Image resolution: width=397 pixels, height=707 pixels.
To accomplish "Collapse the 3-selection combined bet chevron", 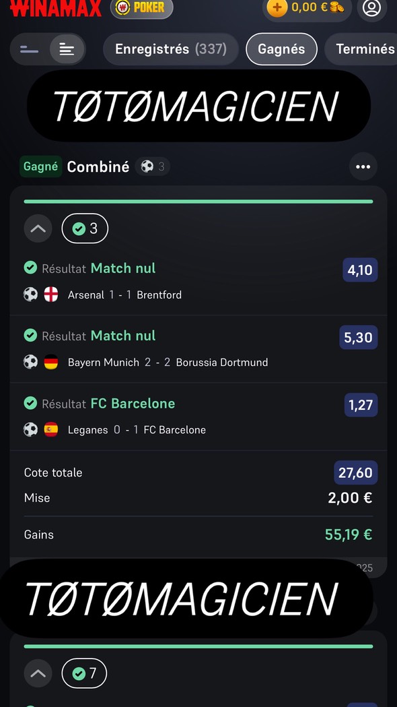I will click(38, 228).
